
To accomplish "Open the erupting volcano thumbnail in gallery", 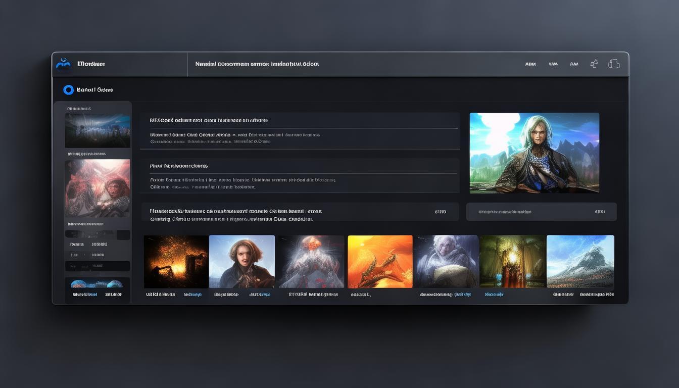I will [x=311, y=262].
